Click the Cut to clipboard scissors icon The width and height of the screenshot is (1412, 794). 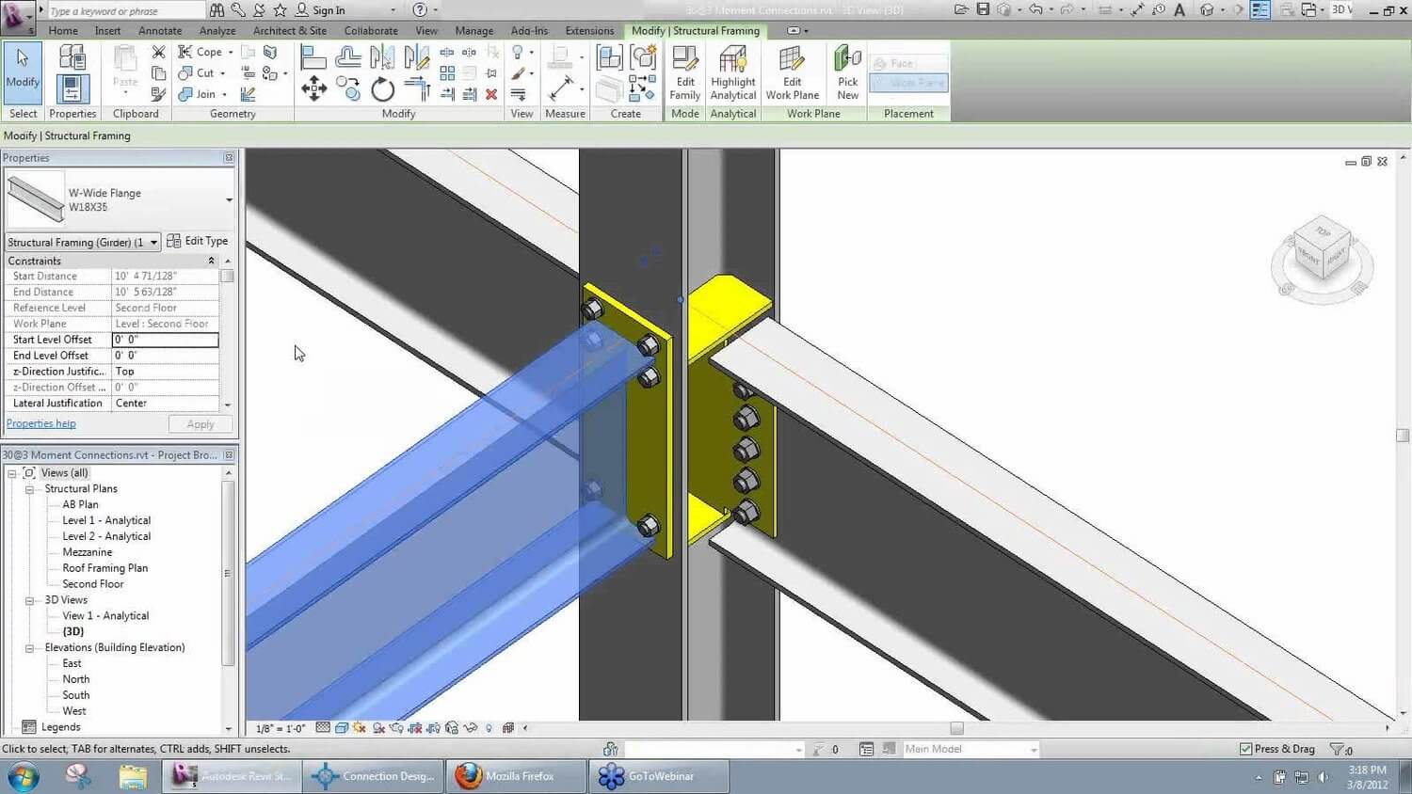point(158,52)
